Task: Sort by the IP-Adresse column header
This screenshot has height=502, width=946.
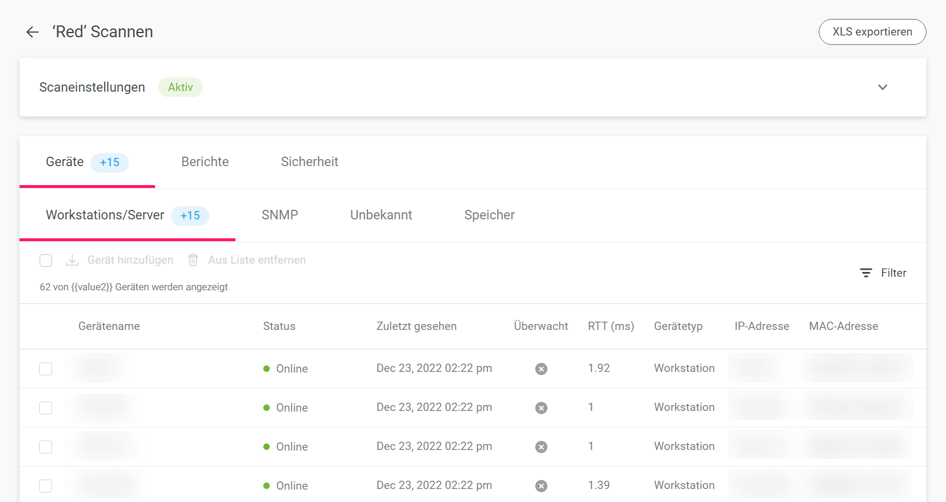Action: click(x=761, y=326)
